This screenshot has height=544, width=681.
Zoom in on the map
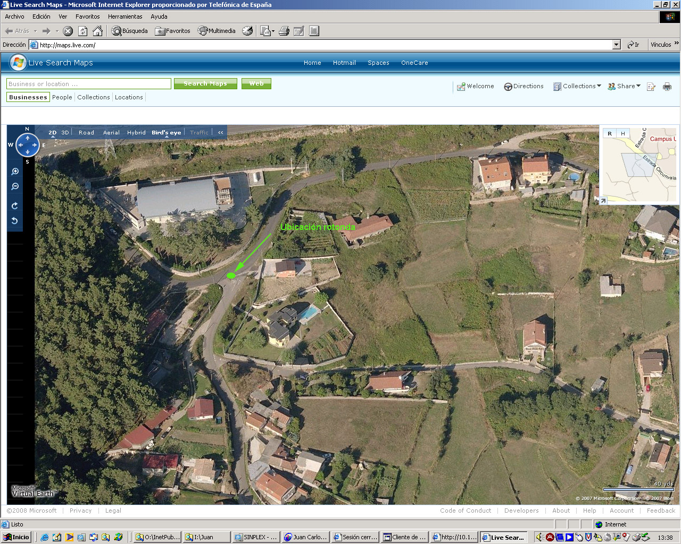pyautogui.click(x=15, y=172)
